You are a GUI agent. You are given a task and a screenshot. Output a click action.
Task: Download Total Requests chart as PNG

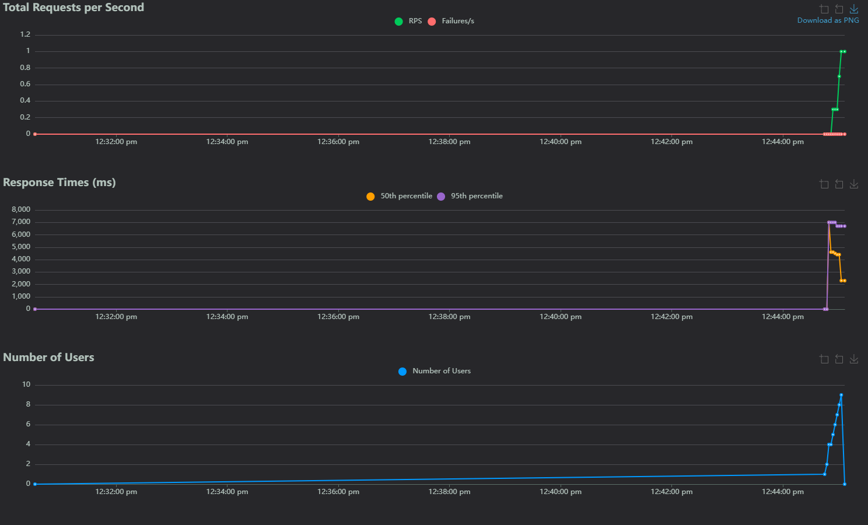[x=854, y=9]
